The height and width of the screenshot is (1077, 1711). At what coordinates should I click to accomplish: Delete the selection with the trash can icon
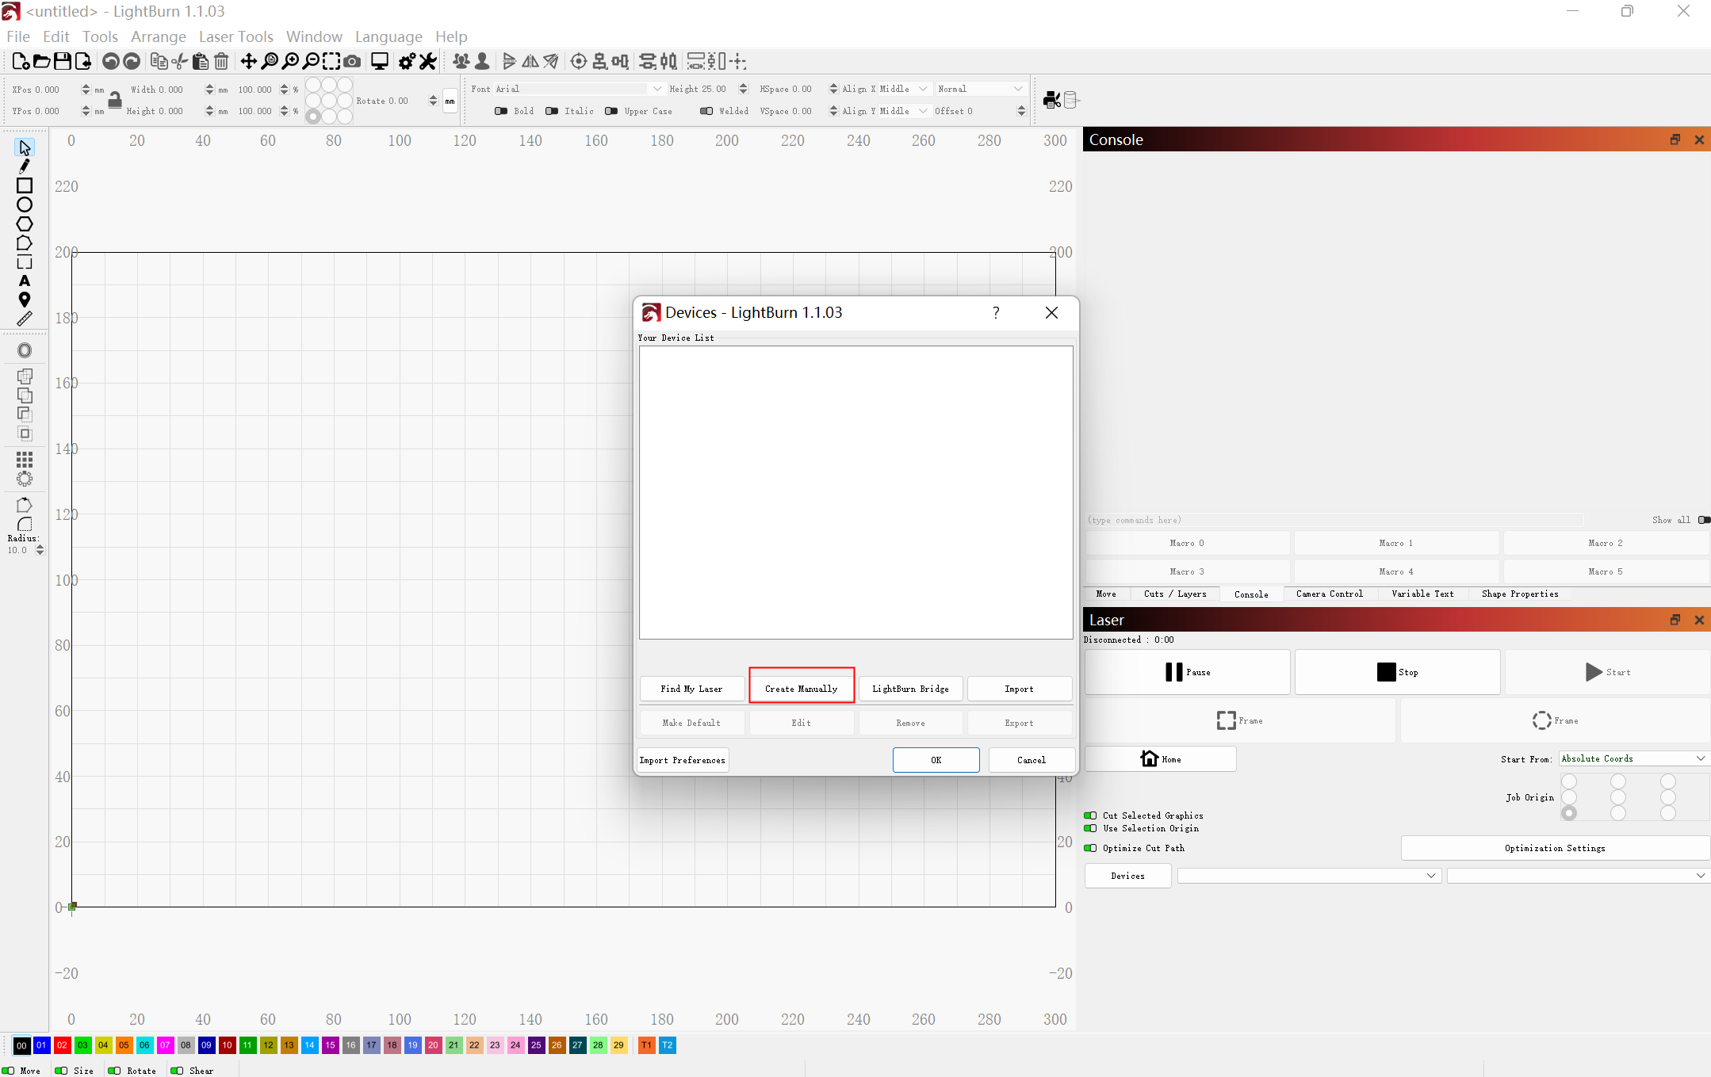tap(221, 61)
